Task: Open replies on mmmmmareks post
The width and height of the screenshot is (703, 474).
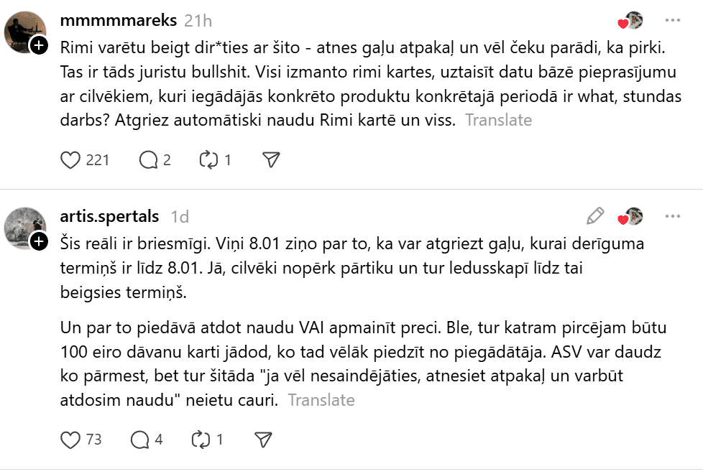Action: click(x=148, y=159)
